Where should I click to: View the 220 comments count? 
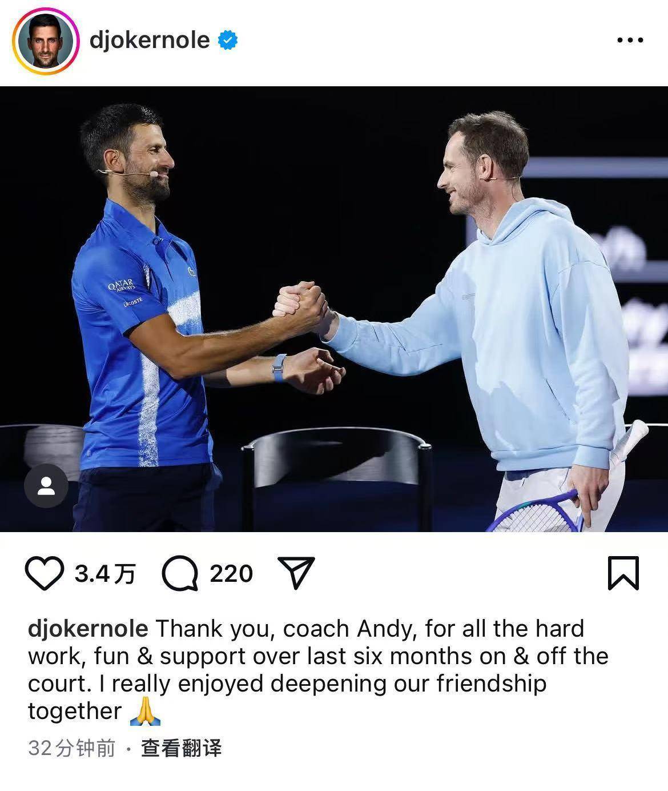click(231, 574)
